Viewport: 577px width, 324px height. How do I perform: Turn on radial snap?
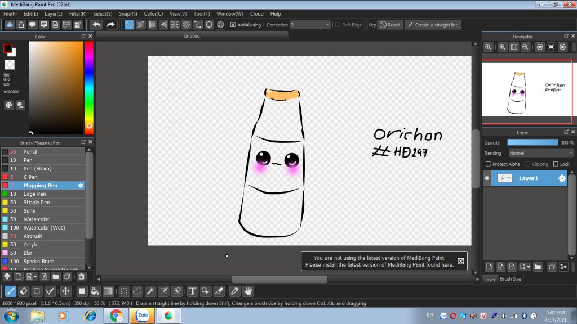point(175,25)
